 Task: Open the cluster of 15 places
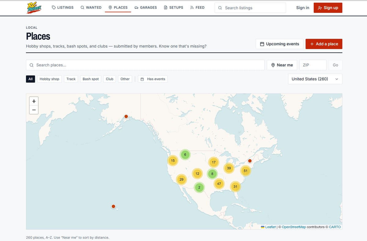coord(173,160)
